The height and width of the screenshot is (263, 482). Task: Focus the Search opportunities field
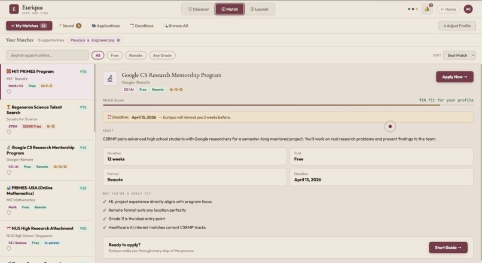coord(47,55)
